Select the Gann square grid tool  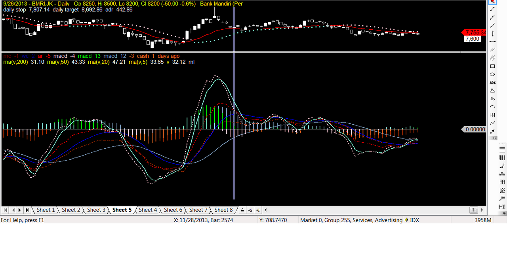(x=502, y=182)
